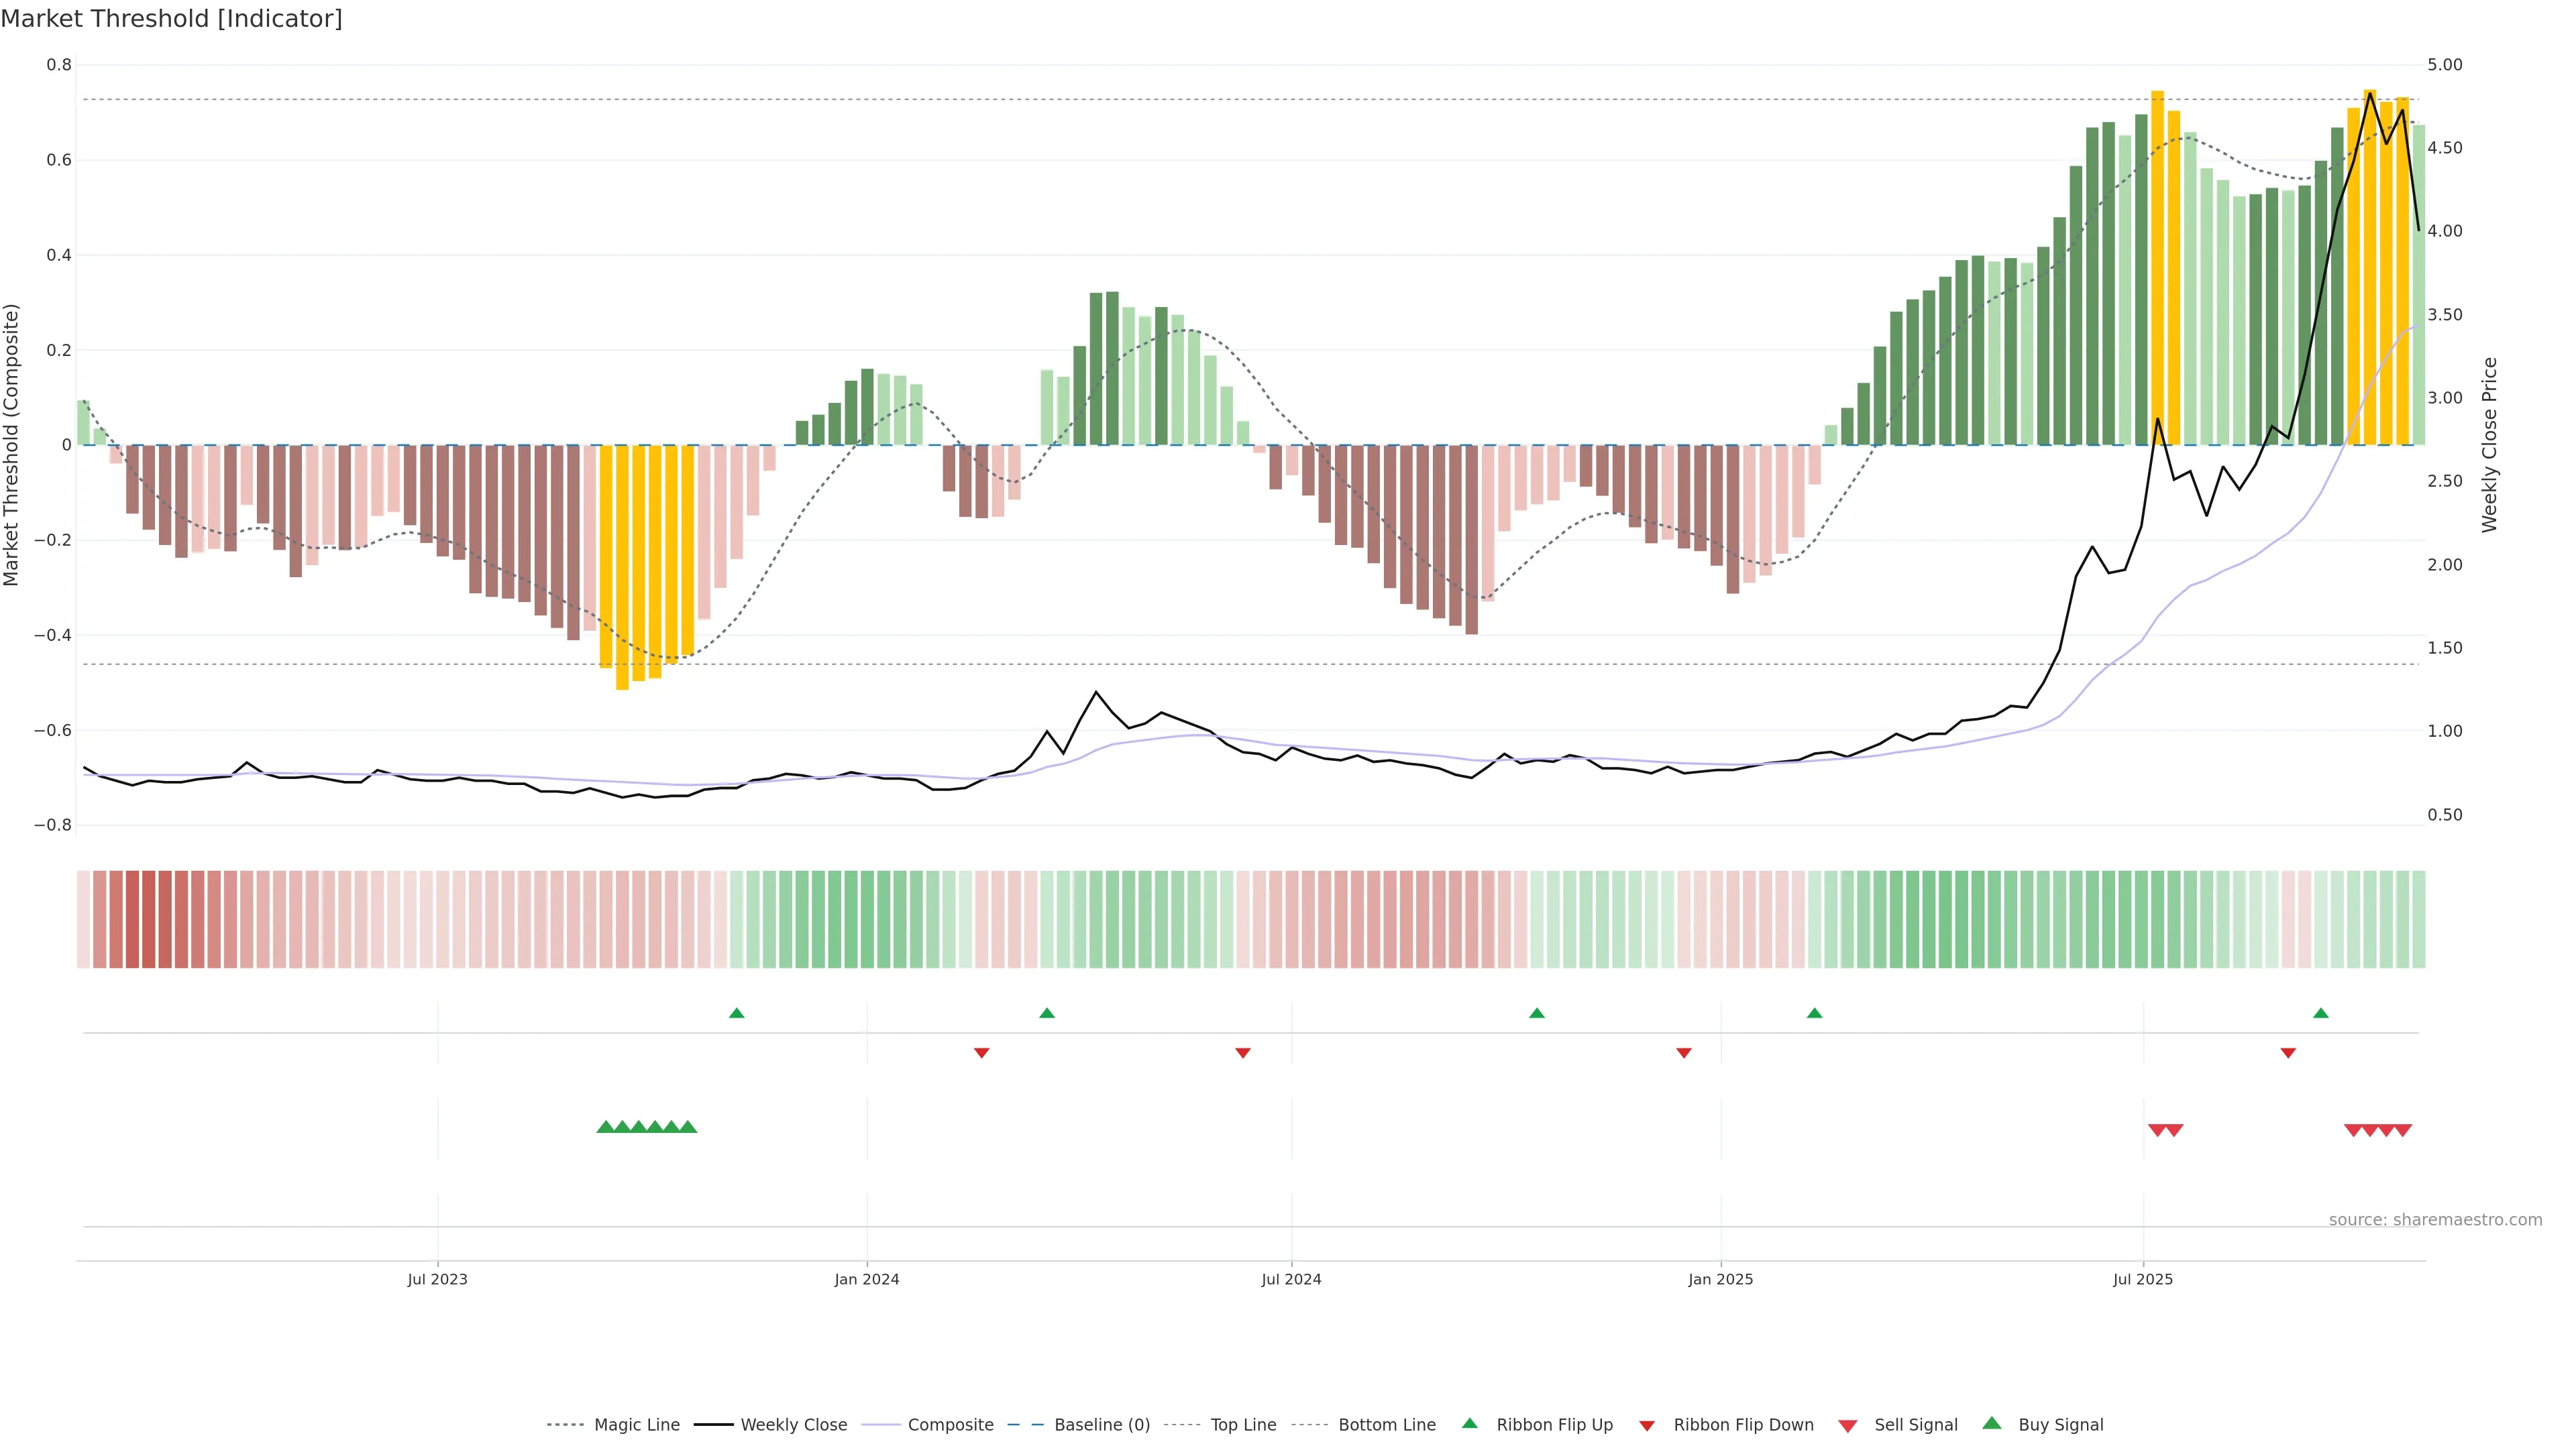Click source: sharemaestro.com text

tap(2435, 1220)
